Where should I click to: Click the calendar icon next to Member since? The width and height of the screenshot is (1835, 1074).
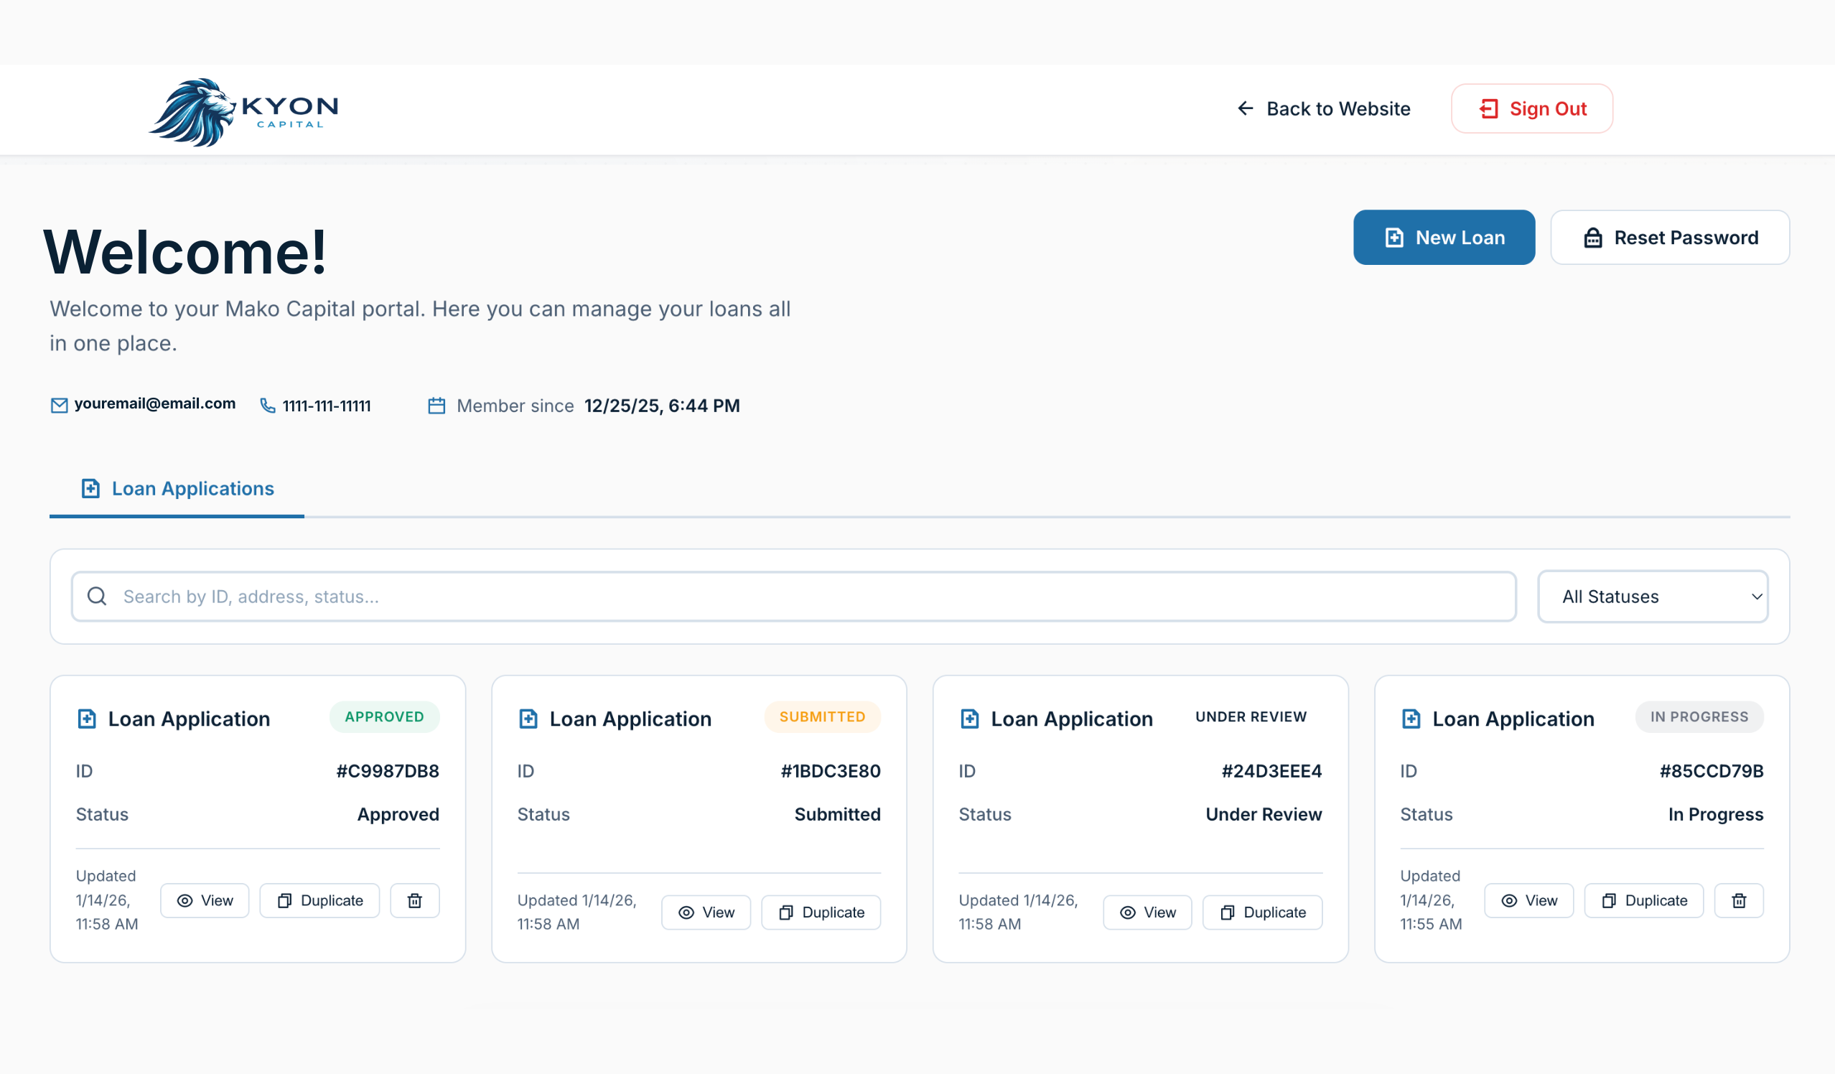437,406
